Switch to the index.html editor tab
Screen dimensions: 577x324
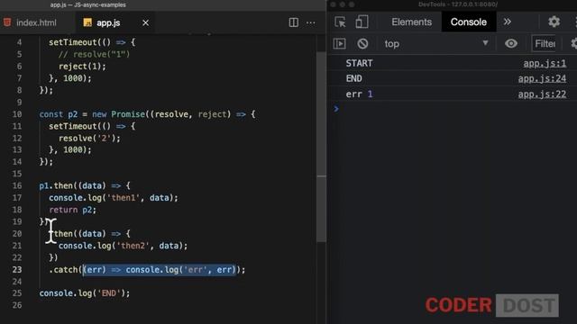click(x=36, y=22)
